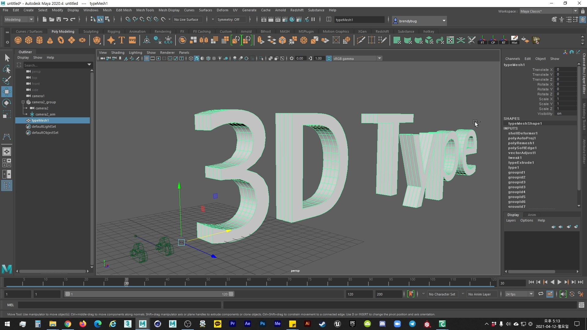Viewport: 587px width, 330px height.
Task: Open the viewport Shading menu
Action: (x=118, y=53)
